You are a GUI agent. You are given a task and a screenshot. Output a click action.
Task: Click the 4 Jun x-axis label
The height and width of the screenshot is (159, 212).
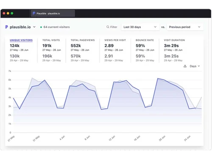[62, 138]
